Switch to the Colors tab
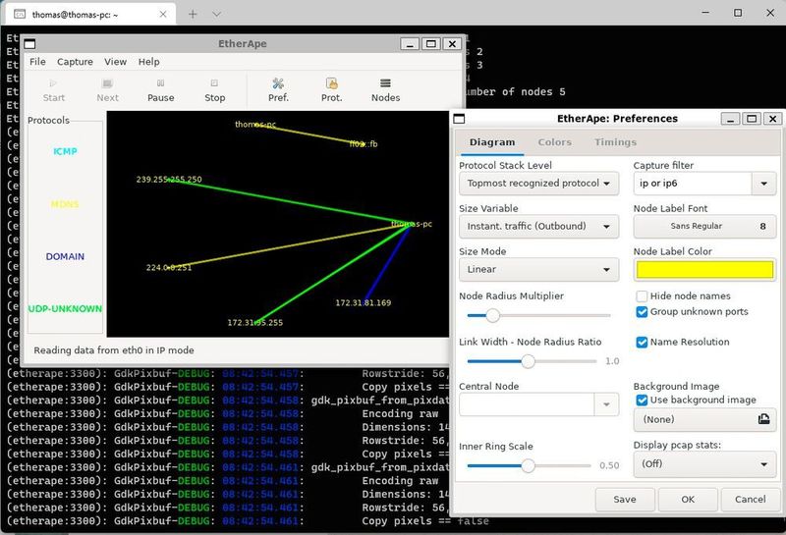The height and width of the screenshot is (535, 786). [554, 142]
